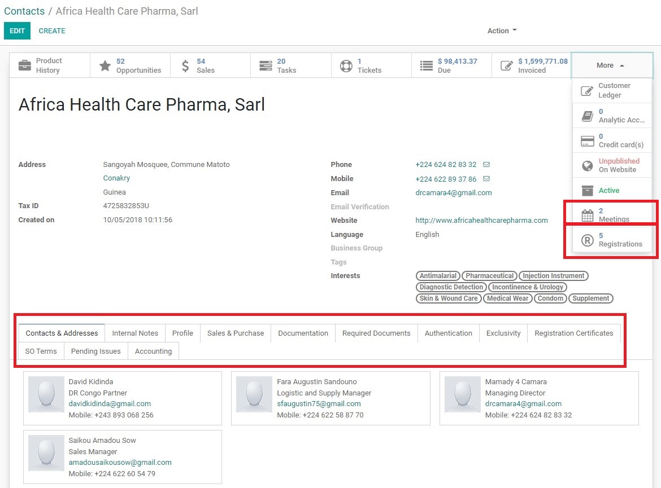Open Fara Augustin Sandouno's avatar thumbnail
661x488 pixels.
(x=254, y=394)
